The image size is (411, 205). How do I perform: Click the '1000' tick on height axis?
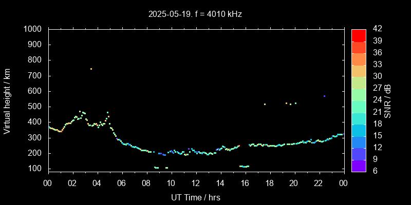(x=34, y=29)
